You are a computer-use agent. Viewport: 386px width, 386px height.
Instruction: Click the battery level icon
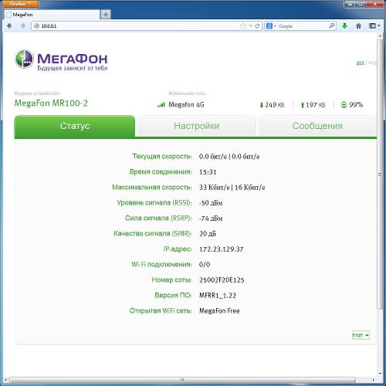344,105
